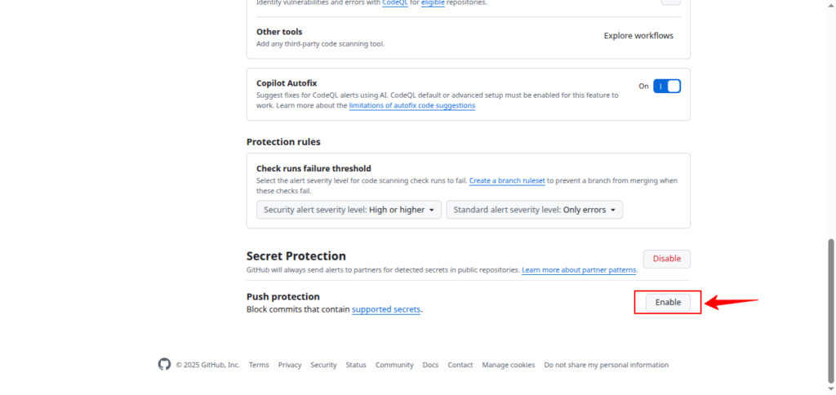Image resolution: width=836 pixels, height=395 pixels.
Task: Disable Secret Protection
Action: coord(666,259)
